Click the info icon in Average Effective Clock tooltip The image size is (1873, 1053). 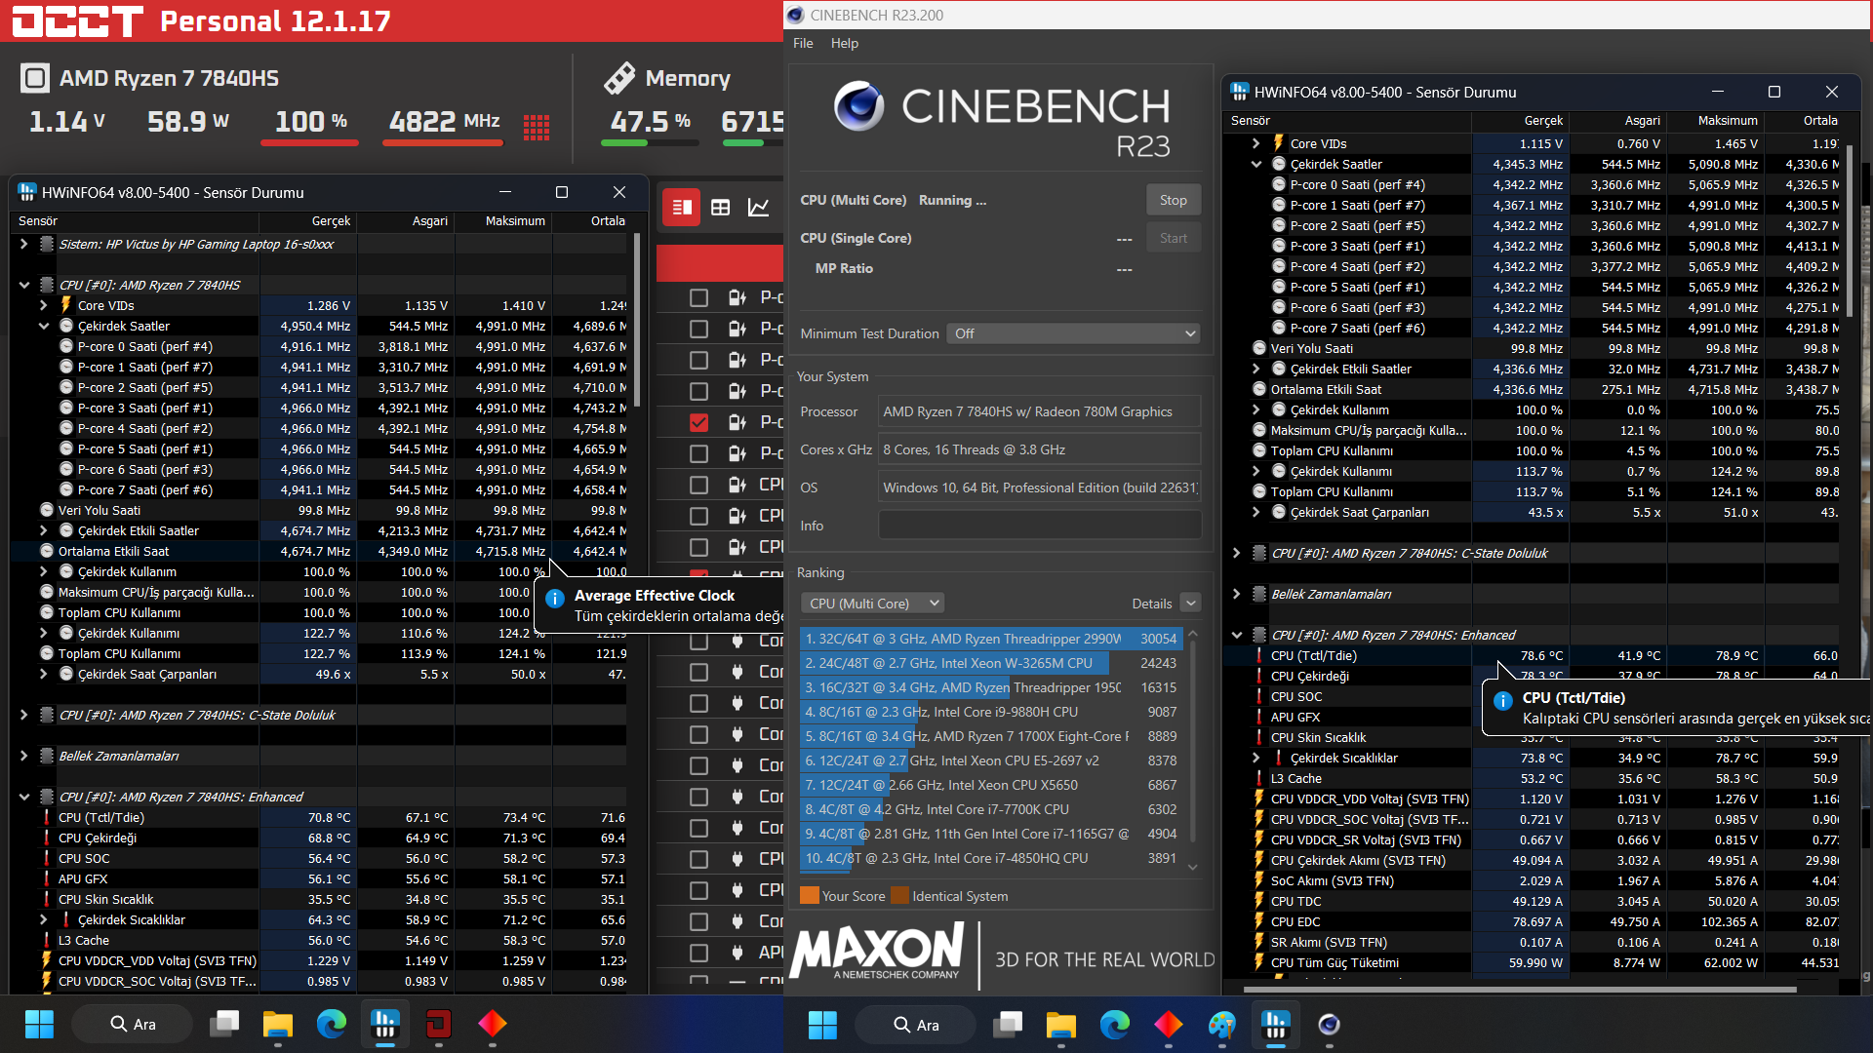pos(554,598)
